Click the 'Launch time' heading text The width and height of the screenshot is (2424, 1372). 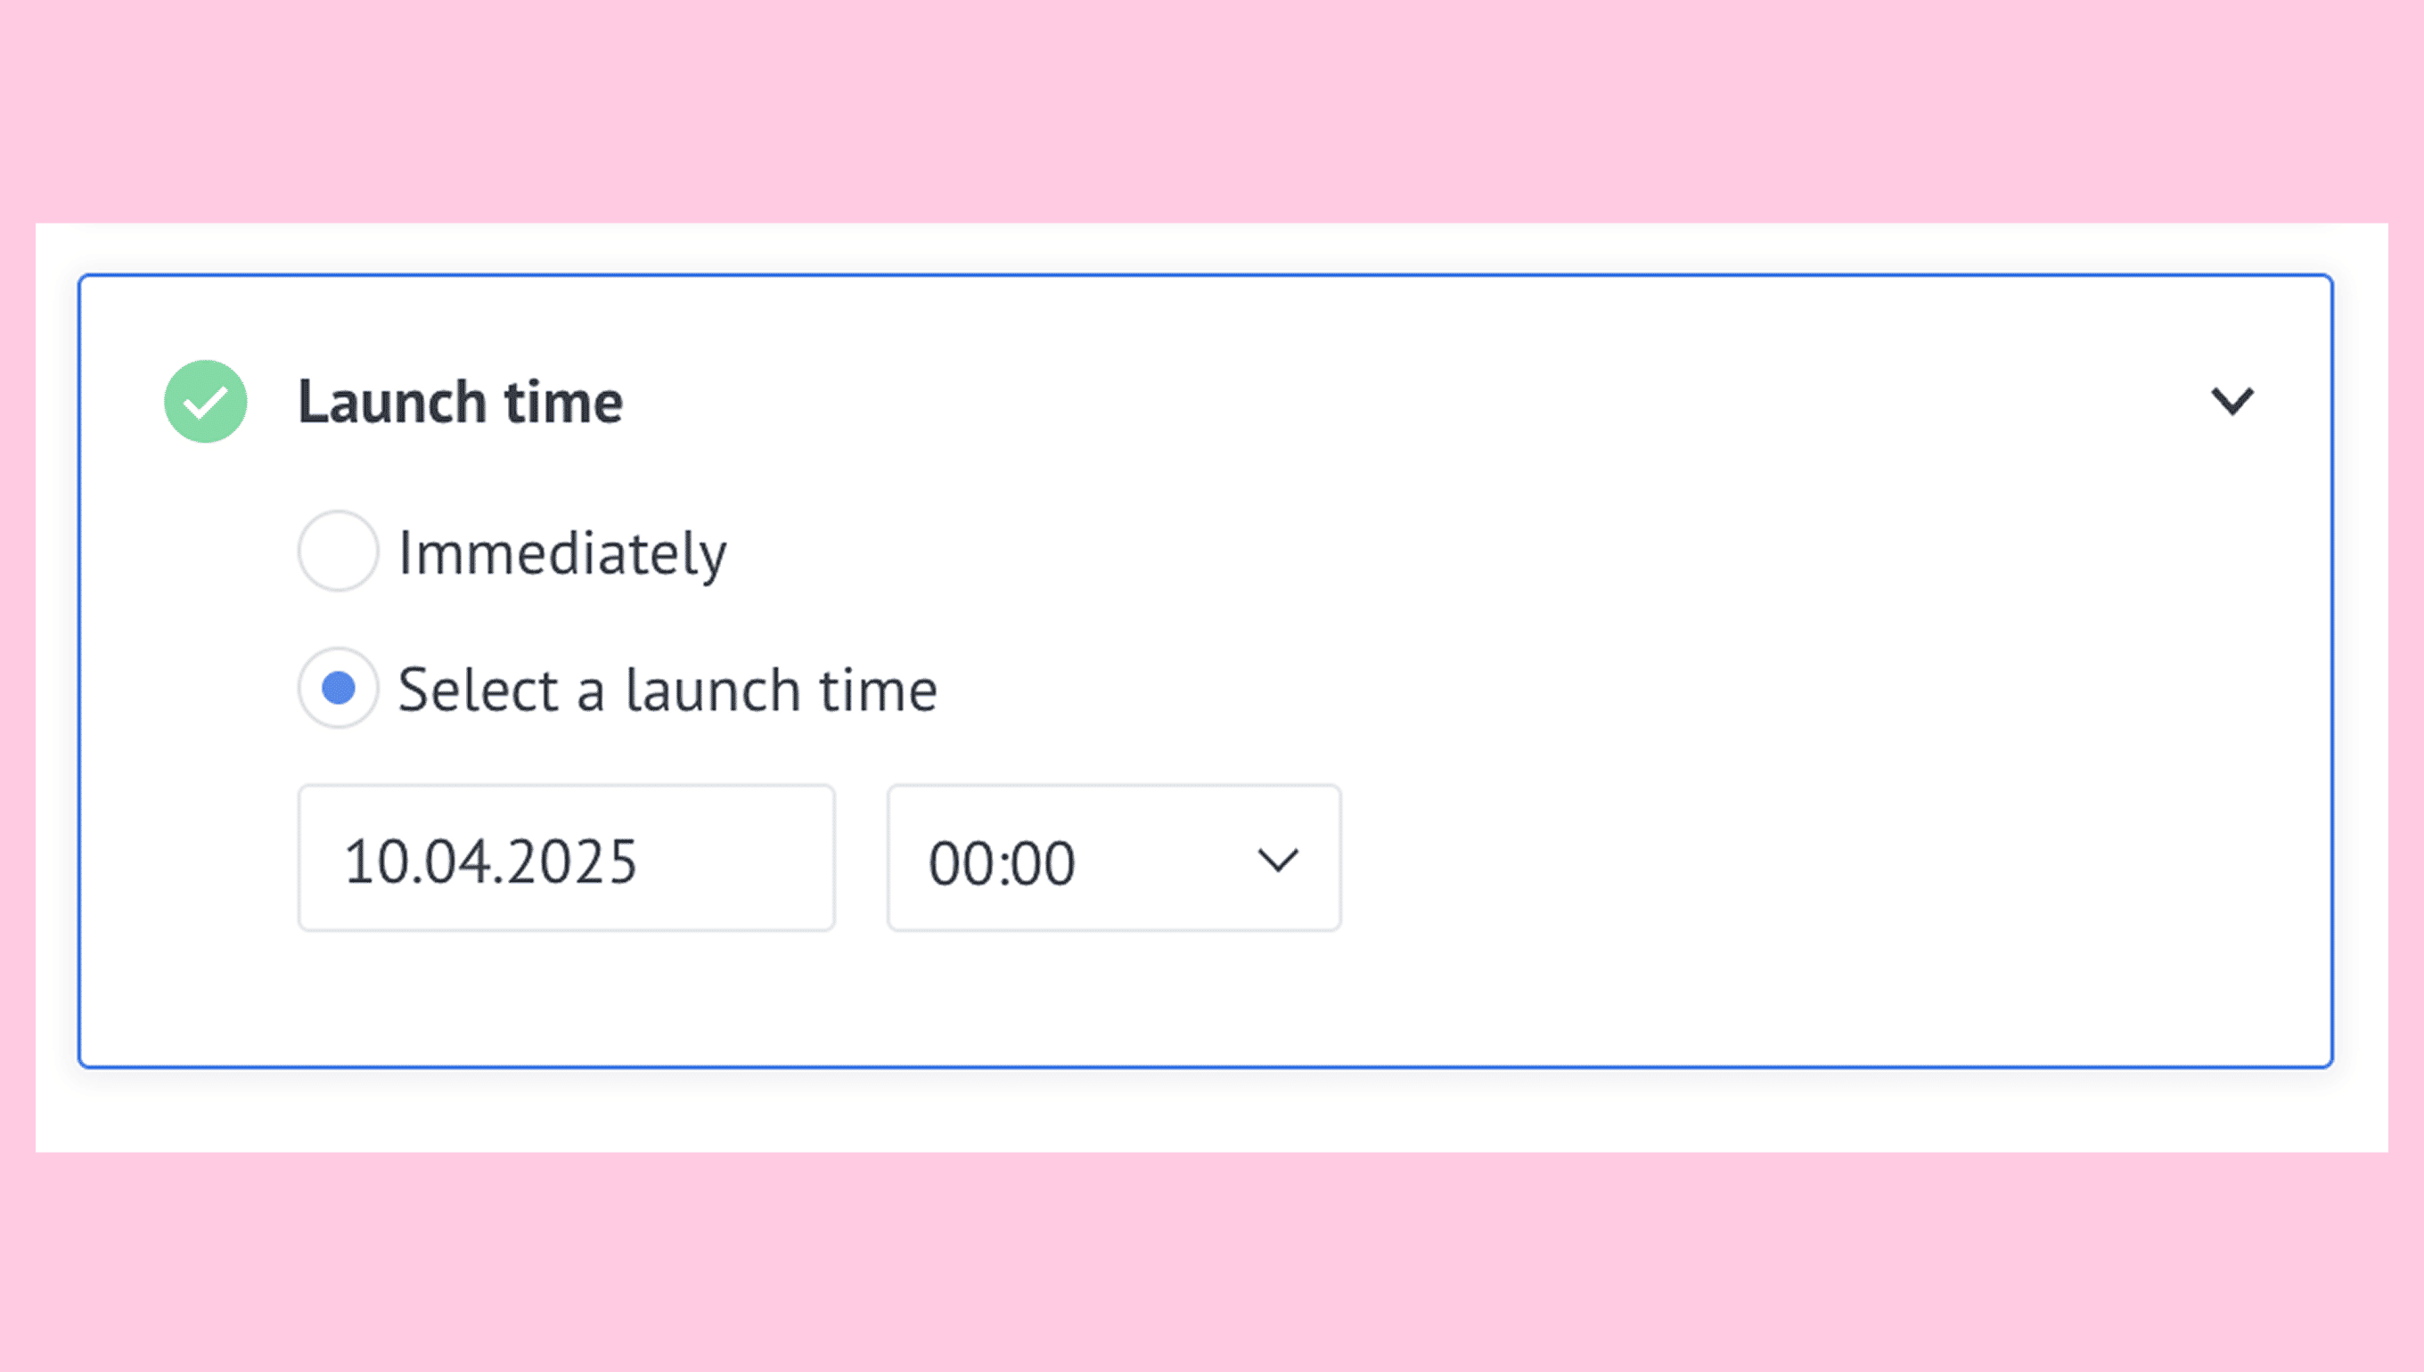(x=460, y=403)
